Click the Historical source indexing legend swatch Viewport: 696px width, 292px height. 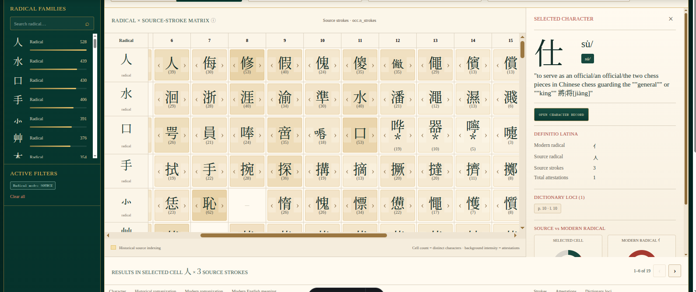113,247
